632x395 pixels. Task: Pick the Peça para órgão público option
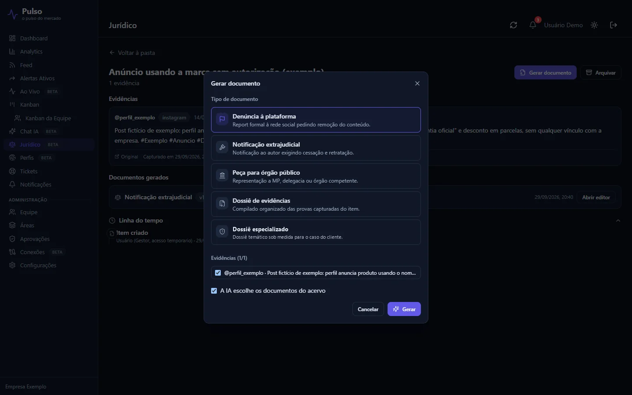(316, 176)
